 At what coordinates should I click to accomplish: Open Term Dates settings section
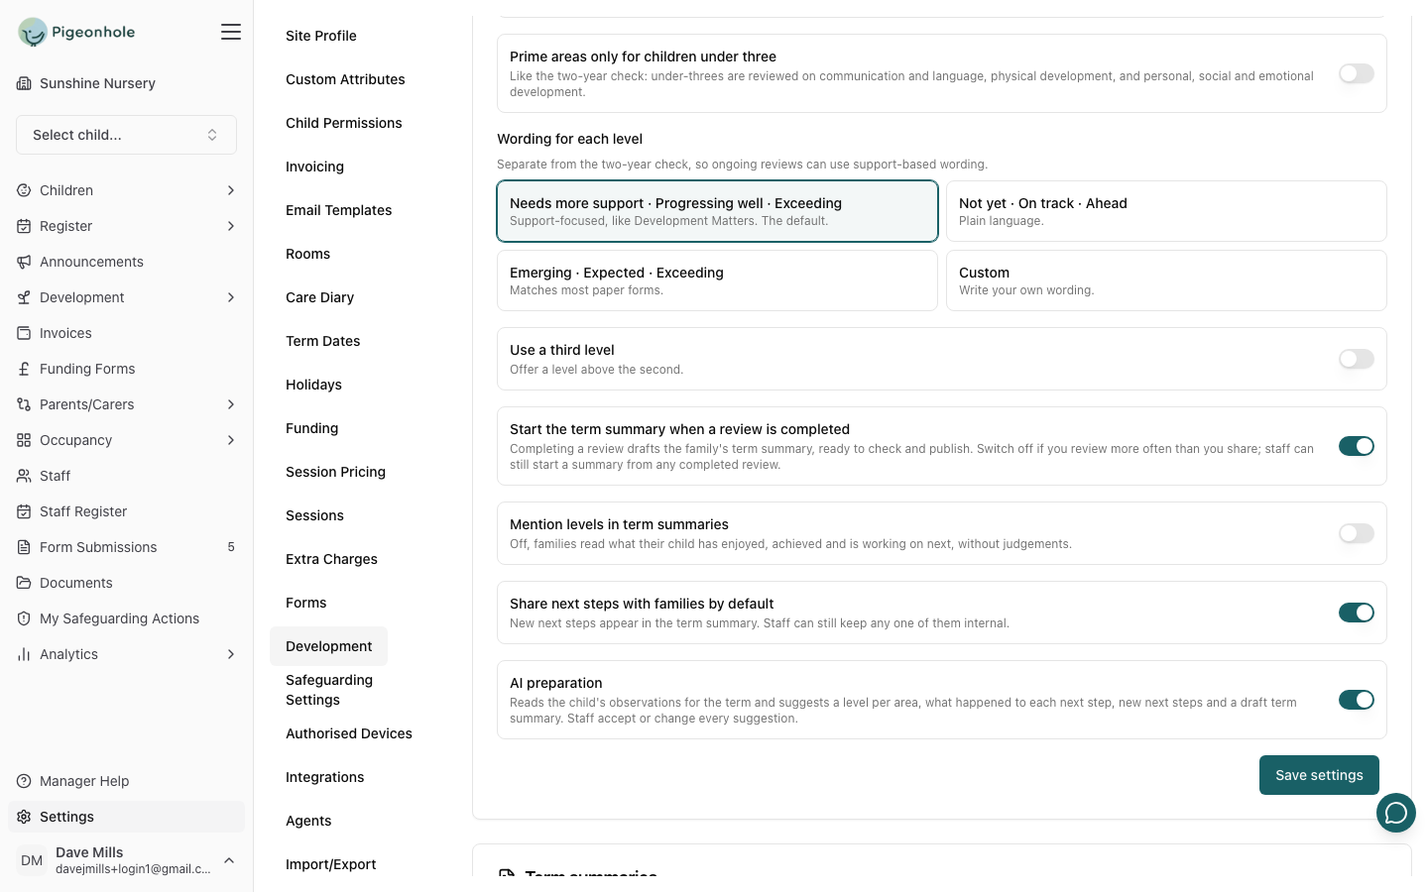(323, 341)
